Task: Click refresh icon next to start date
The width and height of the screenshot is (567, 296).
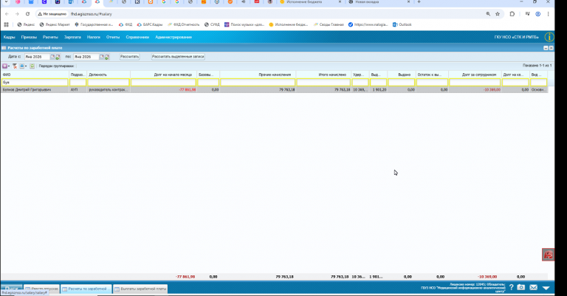Action: pyautogui.click(x=58, y=57)
